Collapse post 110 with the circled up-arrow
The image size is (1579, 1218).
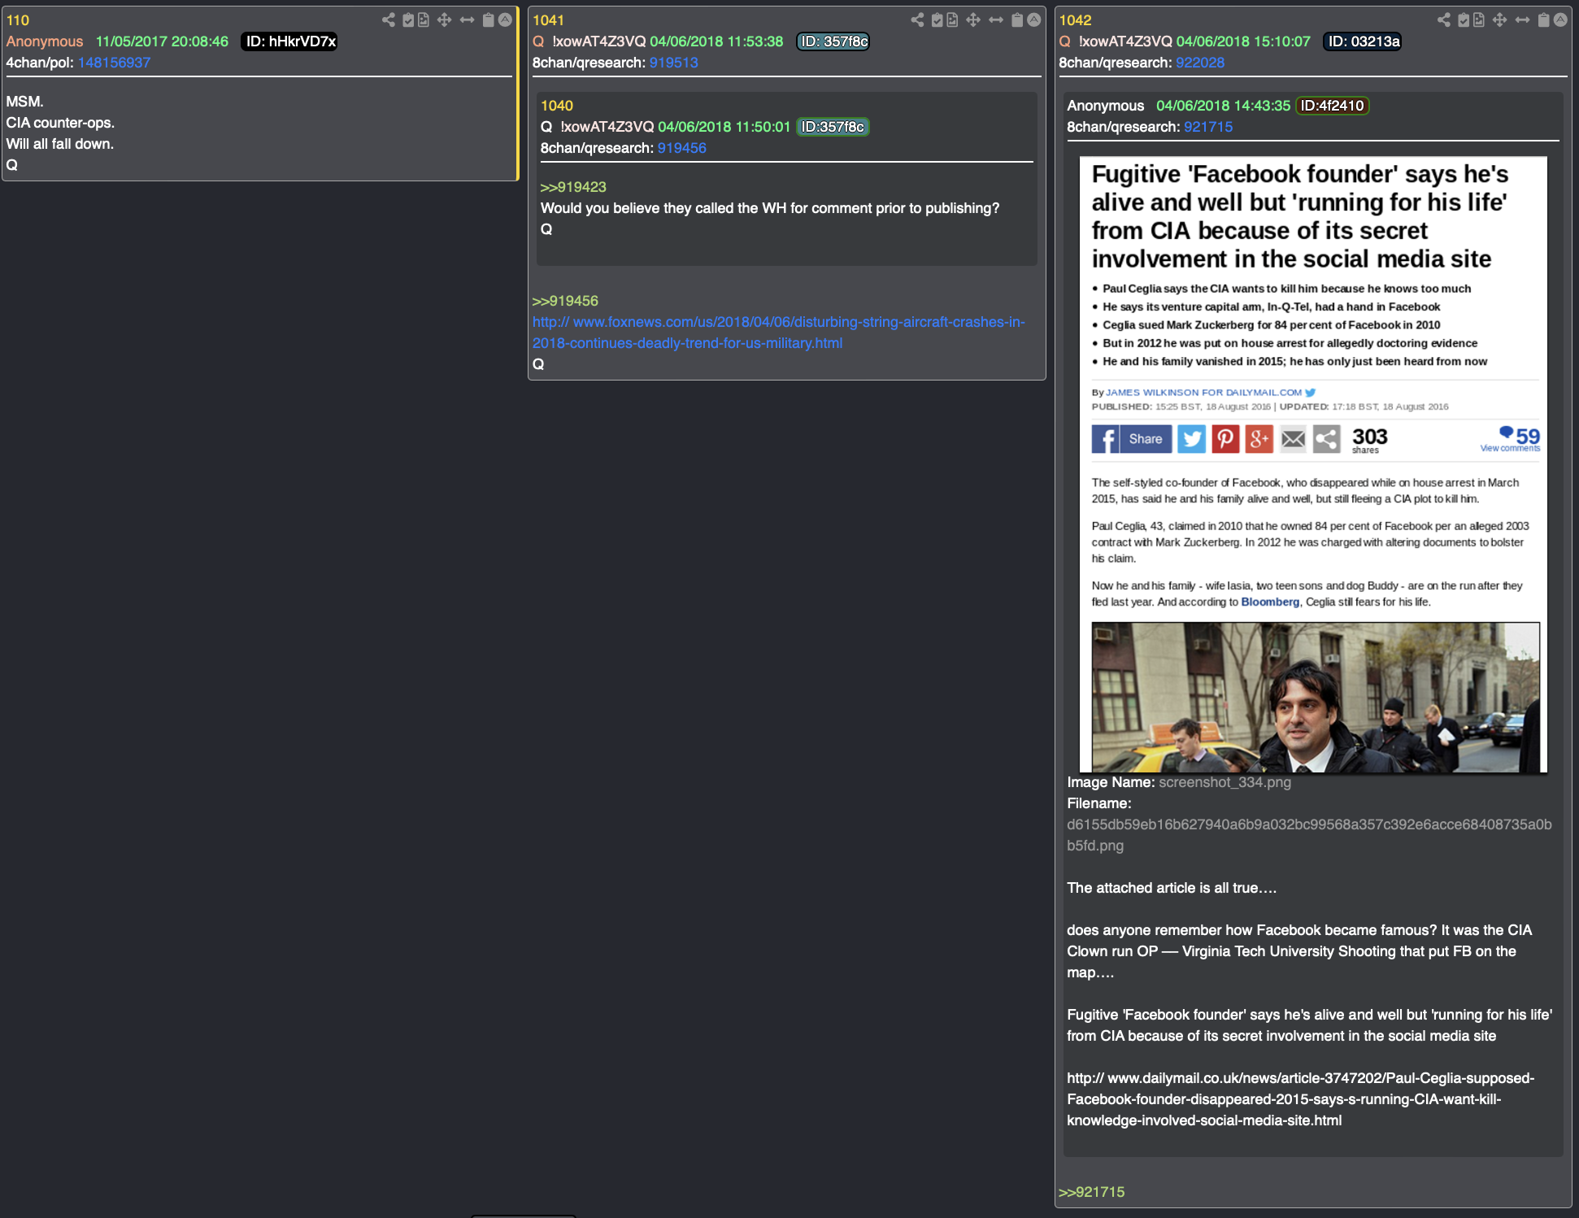505,20
